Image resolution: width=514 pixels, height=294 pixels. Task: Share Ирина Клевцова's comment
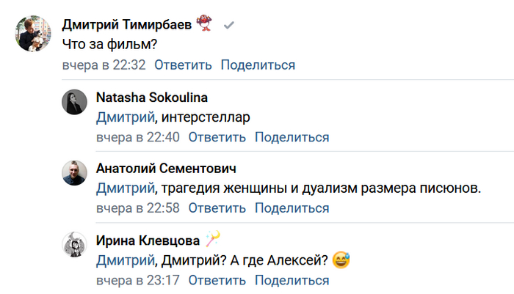(x=292, y=279)
